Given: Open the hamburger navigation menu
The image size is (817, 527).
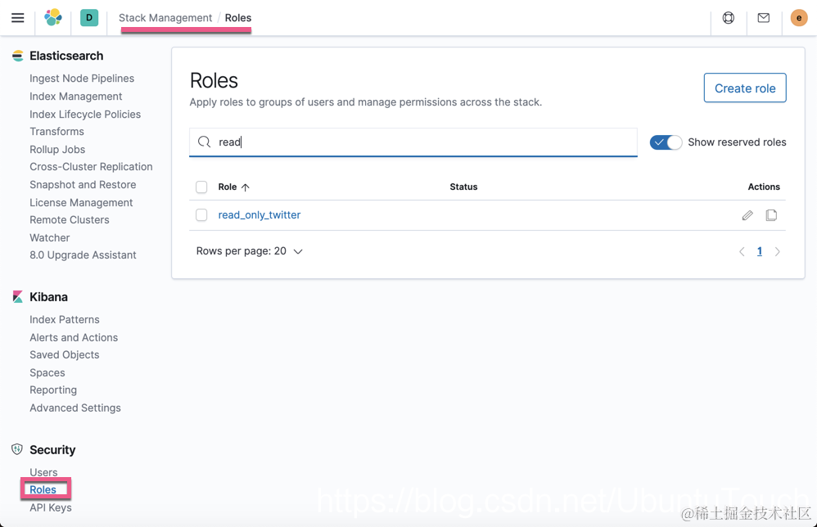Looking at the screenshot, I should coord(18,18).
